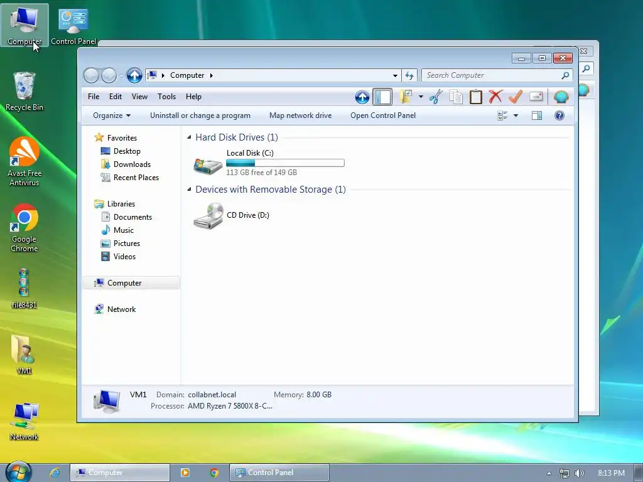Select file8431 desktop icon
The image size is (643, 482).
click(x=24, y=288)
